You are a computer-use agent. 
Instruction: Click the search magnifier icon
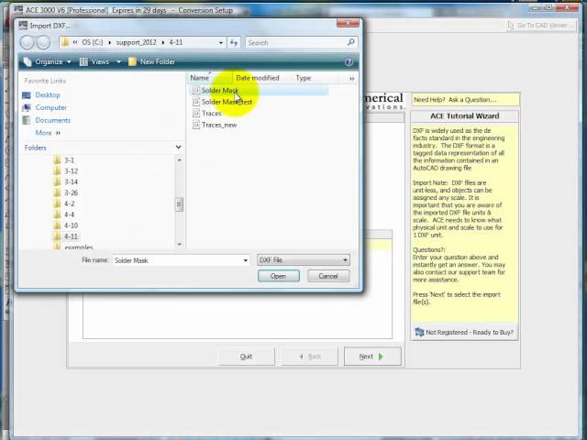point(350,42)
